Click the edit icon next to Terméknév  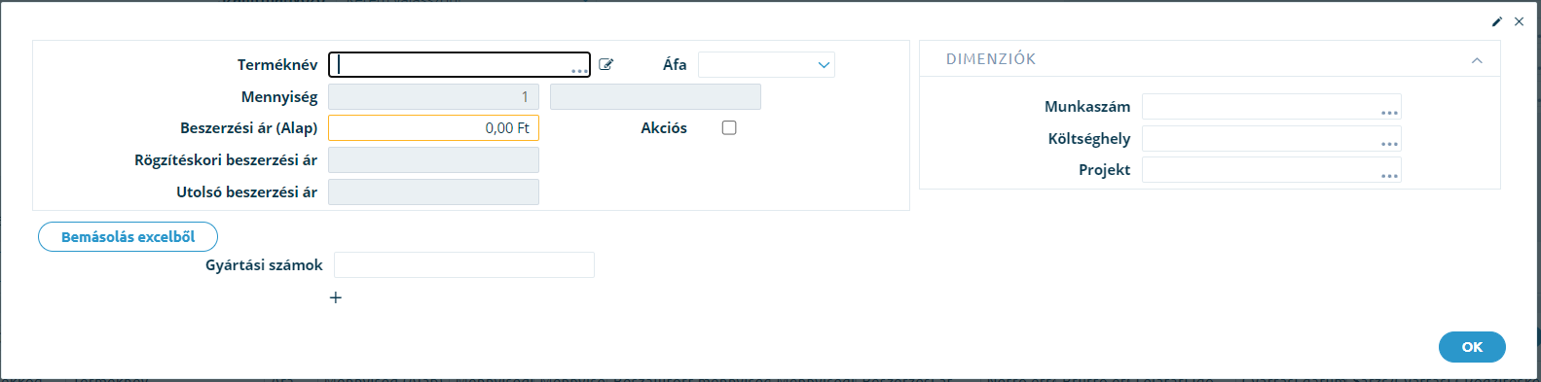(605, 64)
